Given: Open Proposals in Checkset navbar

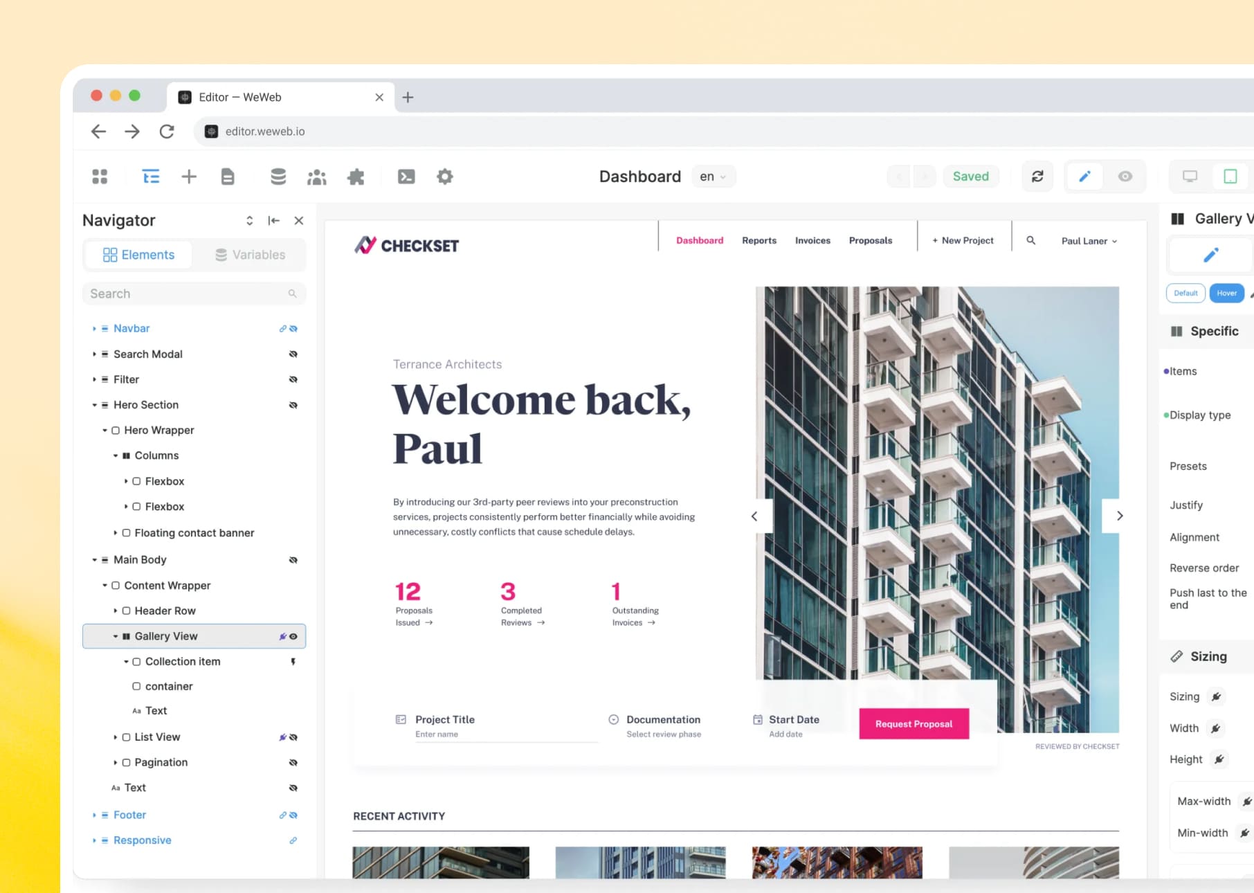Looking at the screenshot, I should 871,240.
